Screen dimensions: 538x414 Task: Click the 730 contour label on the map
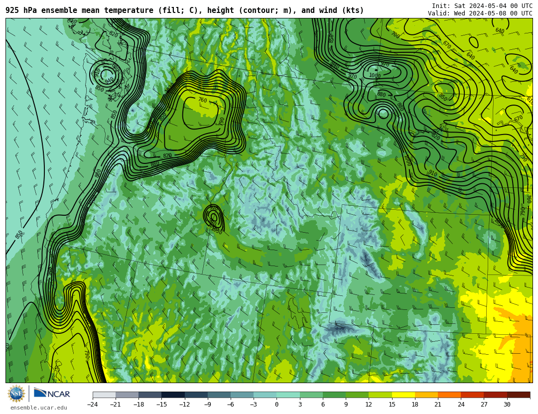pyautogui.click(x=523, y=157)
